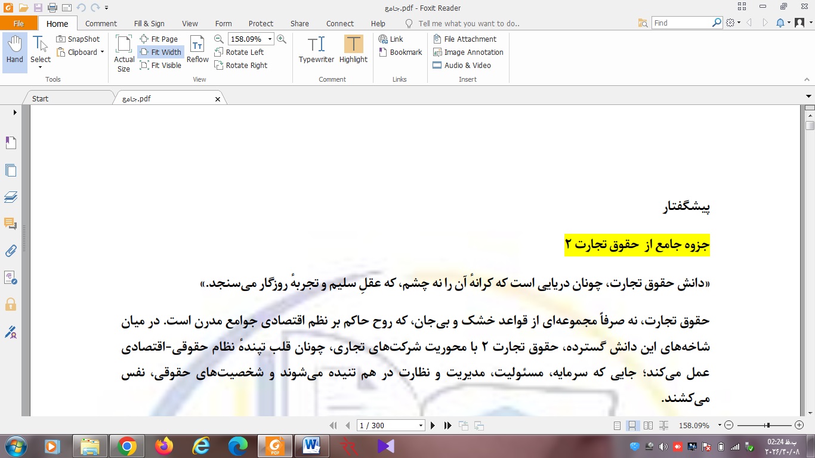This screenshot has width=815, height=458.
Task: Select Continuous page view in status bar
Action: (x=632, y=425)
